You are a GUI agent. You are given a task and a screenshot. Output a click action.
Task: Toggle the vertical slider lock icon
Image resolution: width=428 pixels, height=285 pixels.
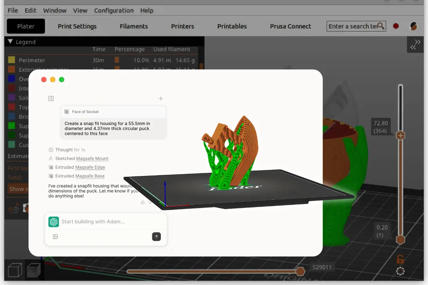[x=401, y=259]
